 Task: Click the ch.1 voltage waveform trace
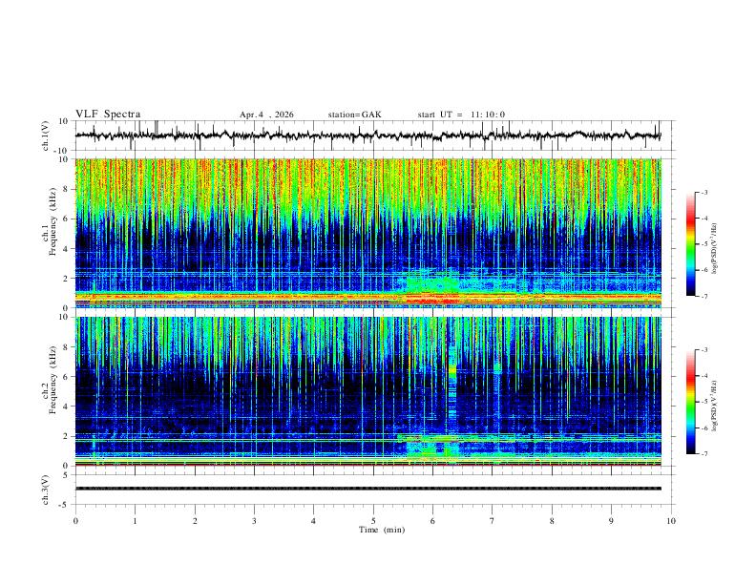(367, 136)
